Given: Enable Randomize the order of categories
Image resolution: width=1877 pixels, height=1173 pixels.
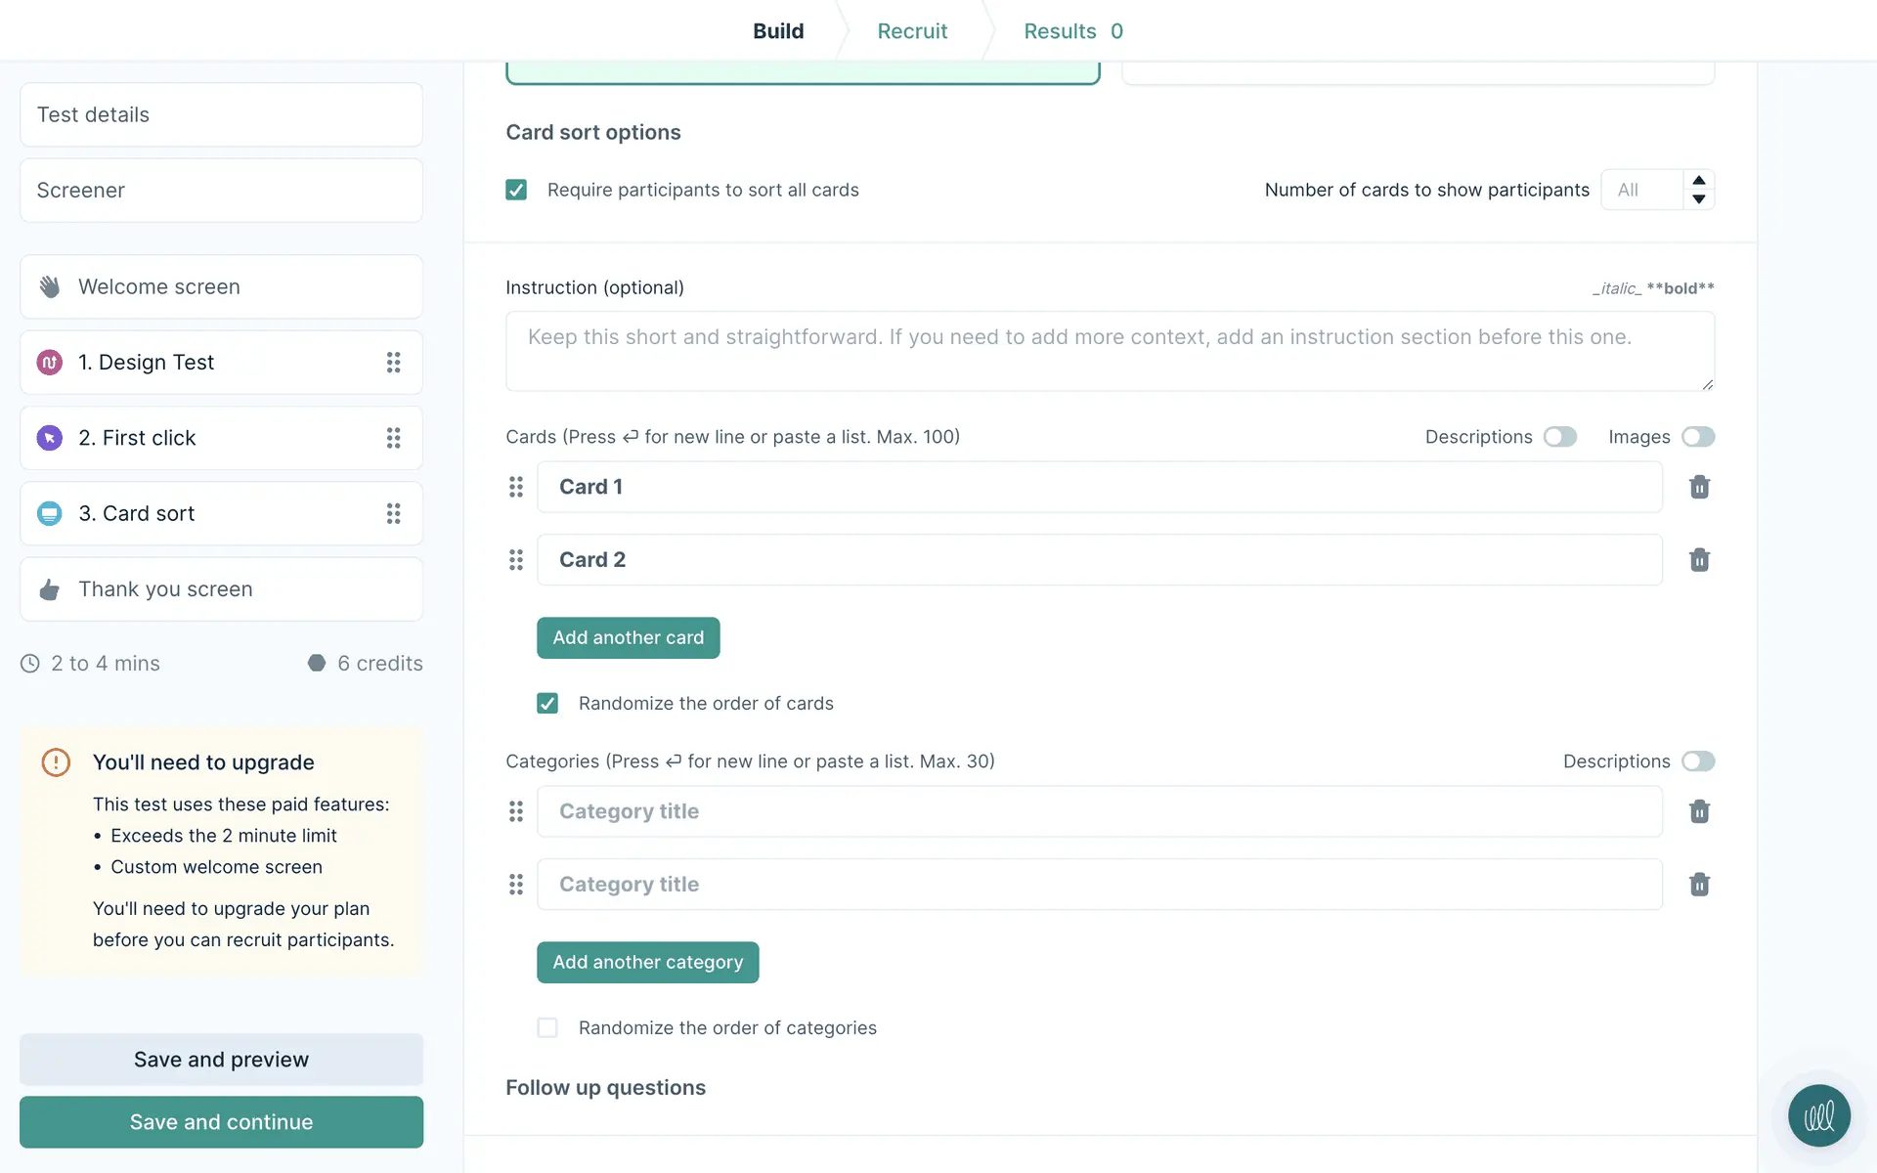Looking at the screenshot, I should click(547, 1027).
